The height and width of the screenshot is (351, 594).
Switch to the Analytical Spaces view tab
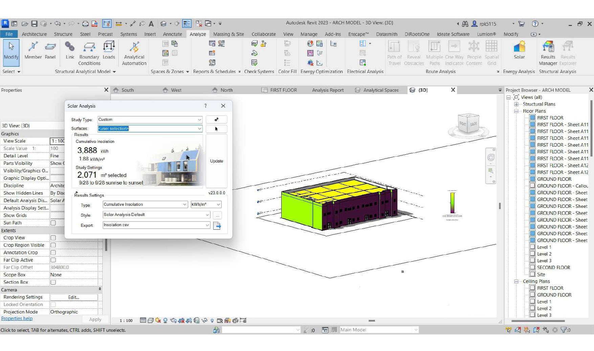[377, 90]
